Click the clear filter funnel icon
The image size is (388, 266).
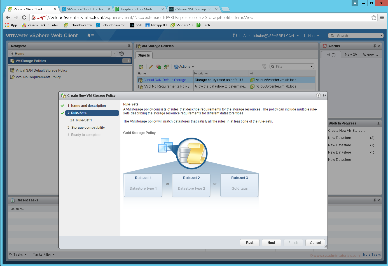264,67
